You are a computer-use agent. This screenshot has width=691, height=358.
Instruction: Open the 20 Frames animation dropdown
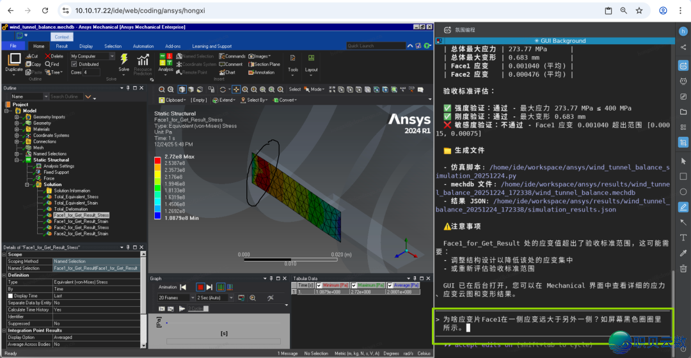tap(174, 298)
